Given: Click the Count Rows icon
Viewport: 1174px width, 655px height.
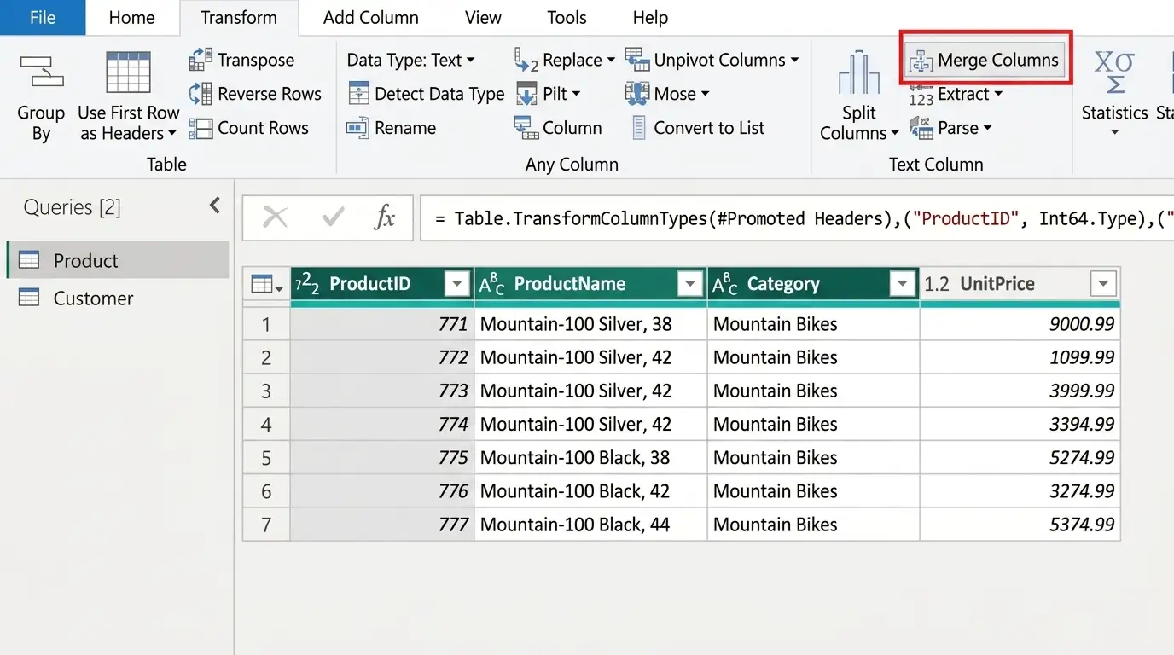Looking at the screenshot, I should [201, 128].
